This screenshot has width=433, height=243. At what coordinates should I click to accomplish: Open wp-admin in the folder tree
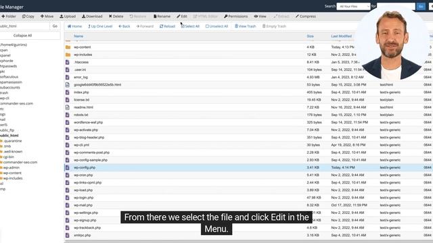tap(11, 167)
